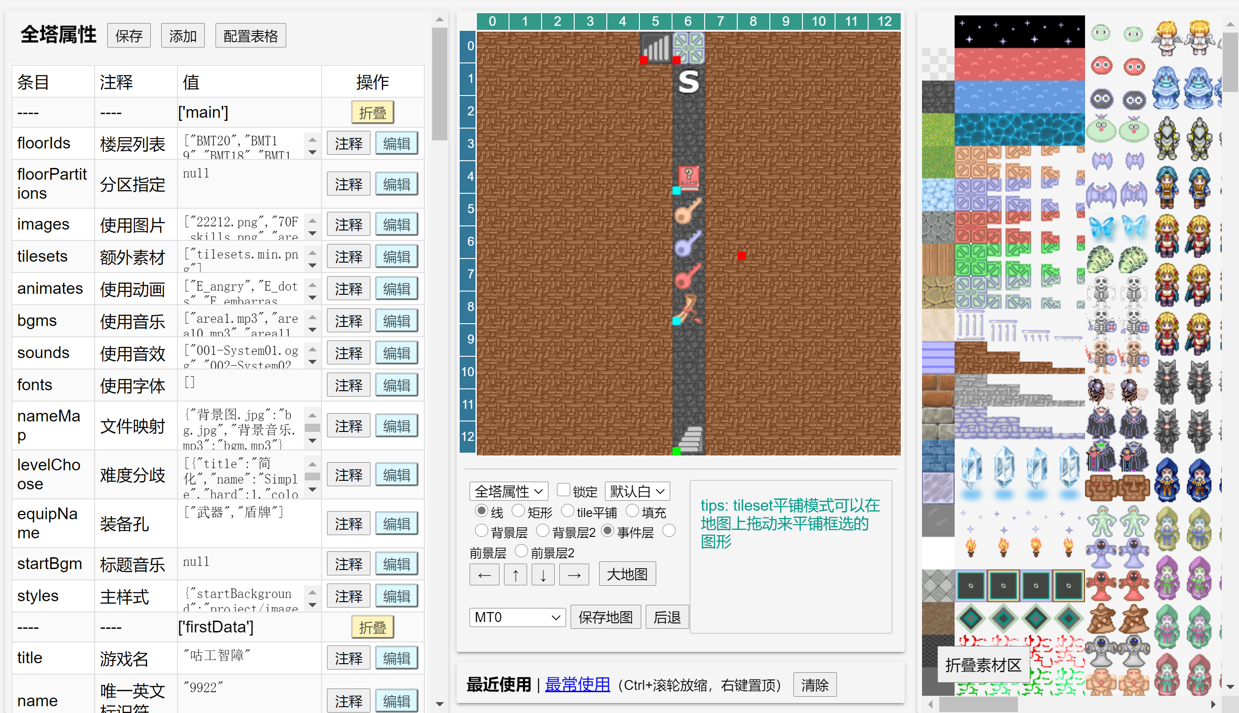Select the 线 drawing mode radio

481,511
